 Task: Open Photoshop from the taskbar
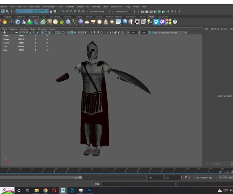click(90, 190)
